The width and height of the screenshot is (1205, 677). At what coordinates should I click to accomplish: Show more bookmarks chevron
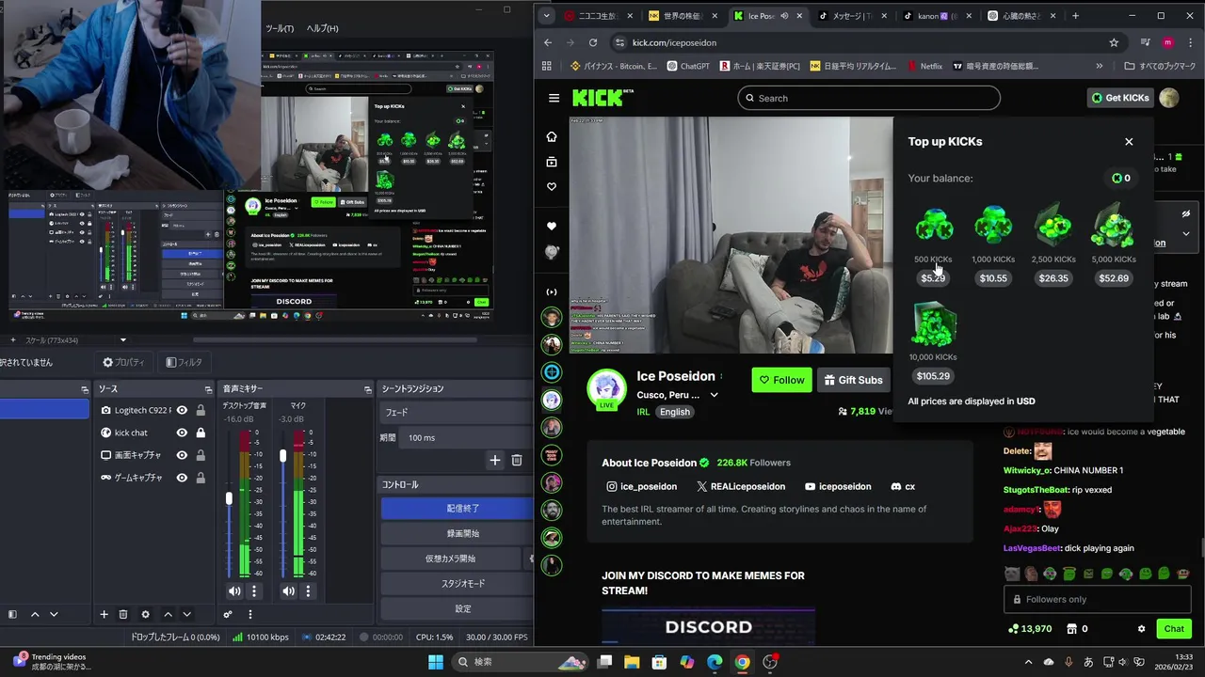(x=1099, y=67)
